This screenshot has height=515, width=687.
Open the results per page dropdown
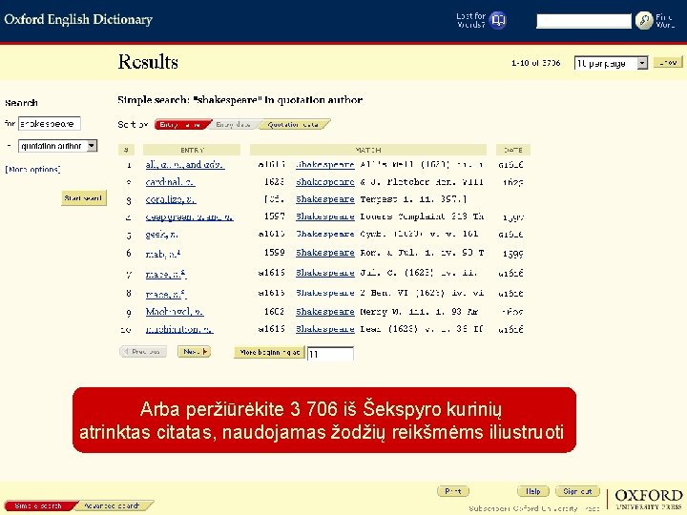(611, 63)
